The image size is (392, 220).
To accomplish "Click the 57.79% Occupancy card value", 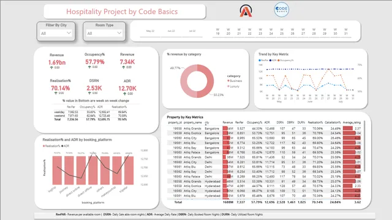I will [x=95, y=62].
